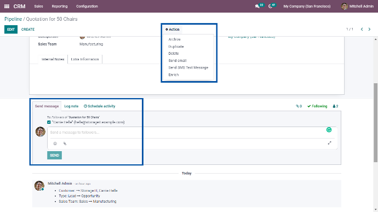The image size is (378, 212).
Task: Click the record counter 1 / 1
Action: [x=350, y=29]
